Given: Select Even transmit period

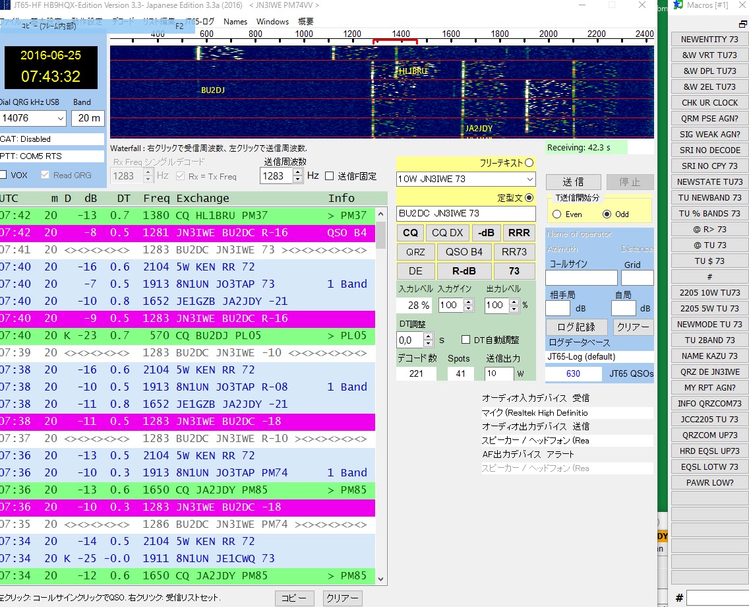Looking at the screenshot, I should coord(556,214).
